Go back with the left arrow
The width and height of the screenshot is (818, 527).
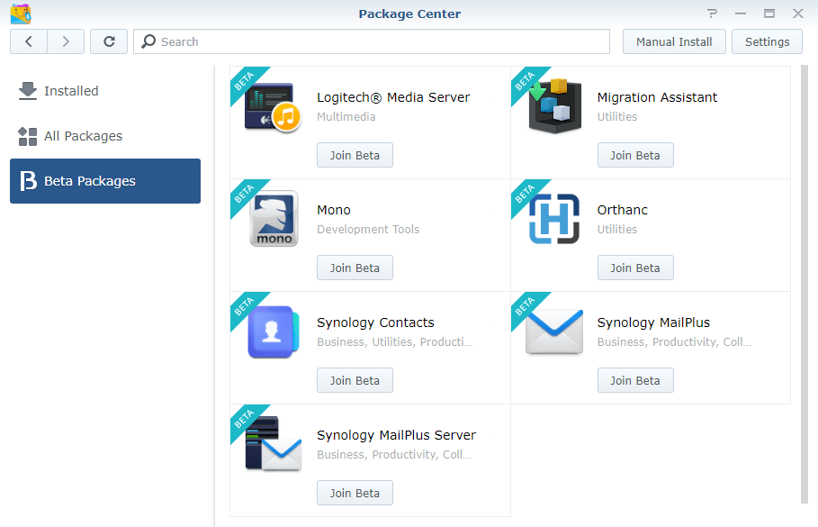tap(29, 41)
